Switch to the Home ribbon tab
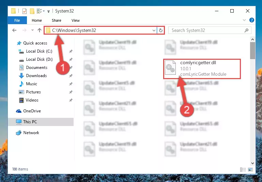 tap(37, 20)
